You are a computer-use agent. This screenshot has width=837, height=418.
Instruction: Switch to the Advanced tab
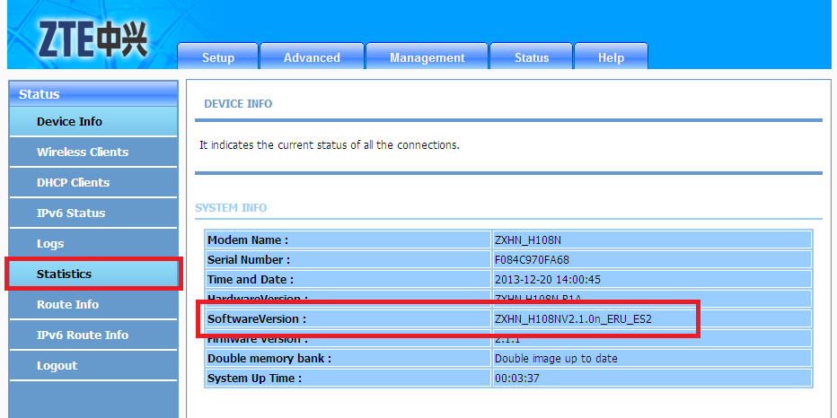(312, 57)
